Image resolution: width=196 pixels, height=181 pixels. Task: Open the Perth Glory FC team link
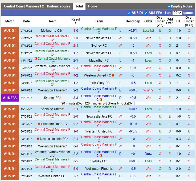[99, 83]
